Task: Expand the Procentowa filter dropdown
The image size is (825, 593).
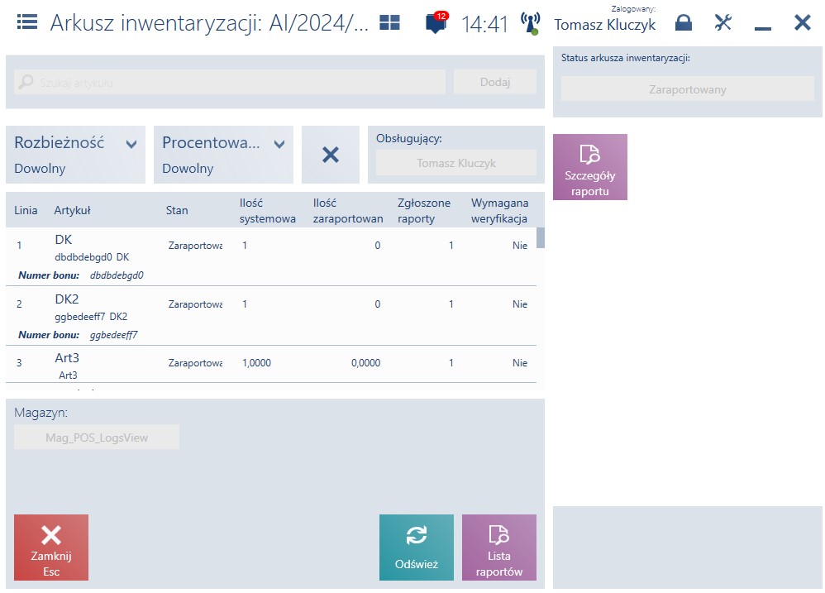Action: click(223, 155)
